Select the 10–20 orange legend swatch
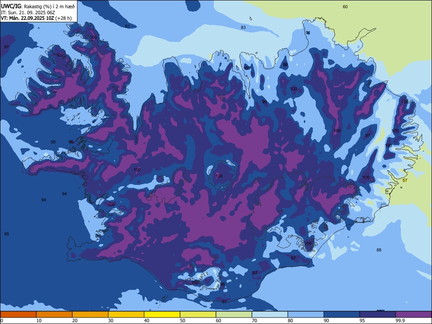 tap(54, 314)
